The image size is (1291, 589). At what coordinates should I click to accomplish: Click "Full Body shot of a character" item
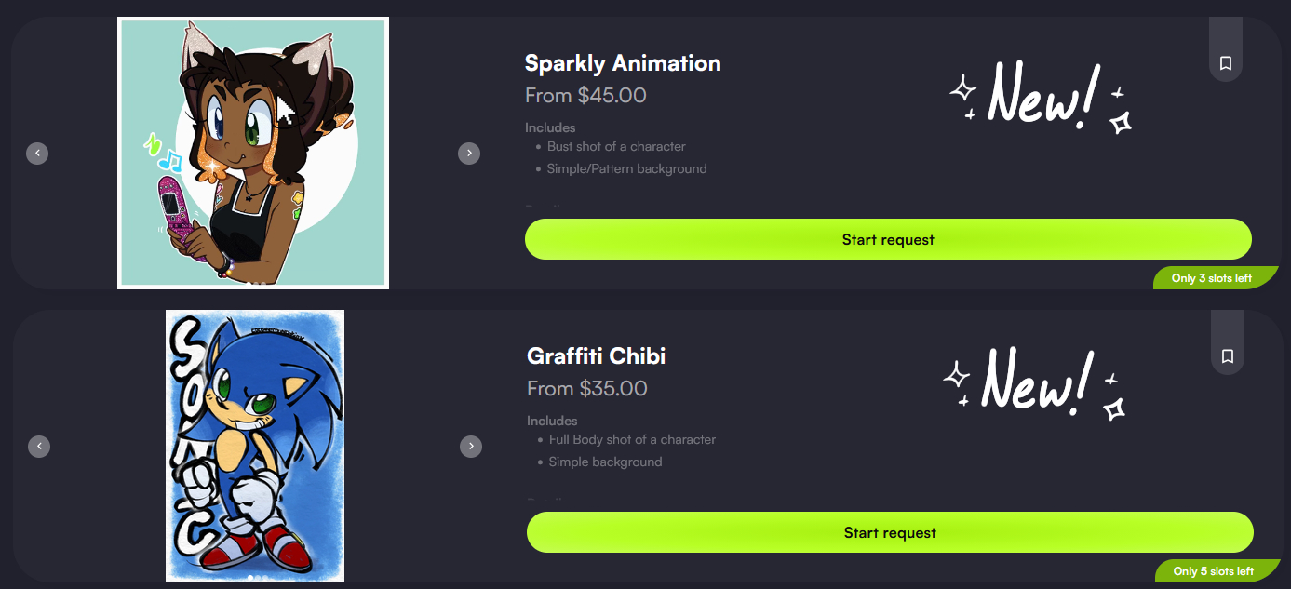632,440
